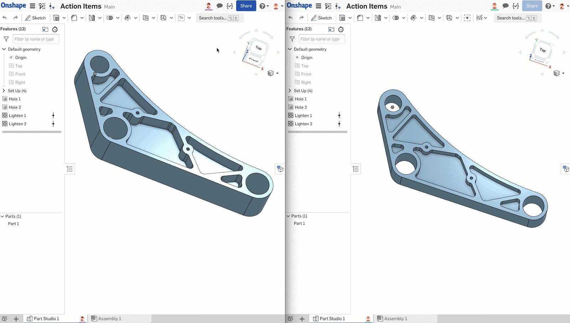Open comments bubble in the left window

(x=219, y=6)
